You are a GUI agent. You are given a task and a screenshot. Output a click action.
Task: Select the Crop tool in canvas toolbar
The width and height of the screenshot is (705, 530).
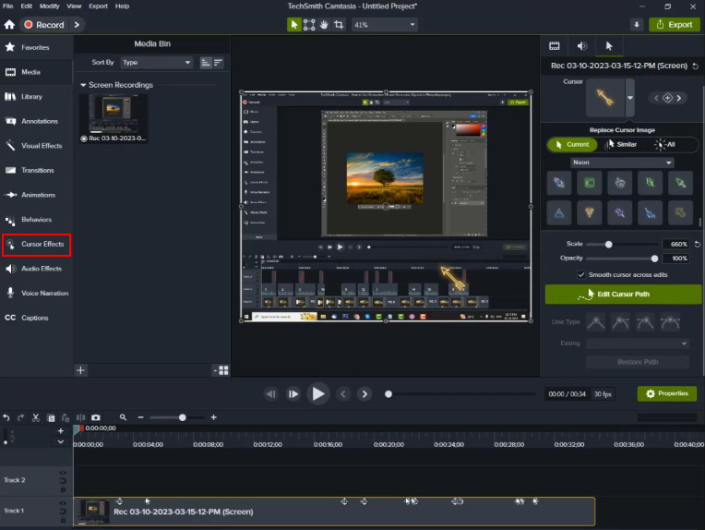(x=340, y=25)
